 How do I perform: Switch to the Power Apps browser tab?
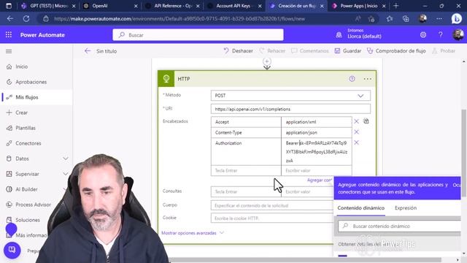(x=358, y=6)
